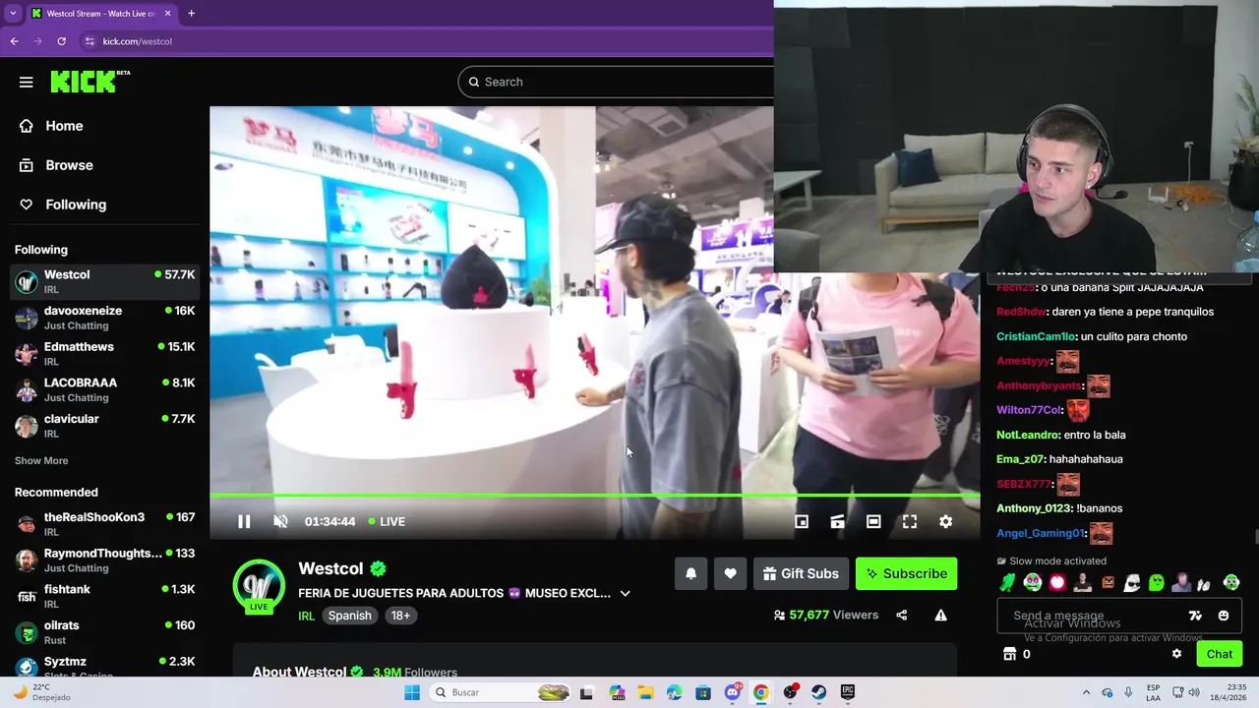The image size is (1259, 708).
Task: Open oilrats recommended channel
Action: pyautogui.click(x=104, y=632)
